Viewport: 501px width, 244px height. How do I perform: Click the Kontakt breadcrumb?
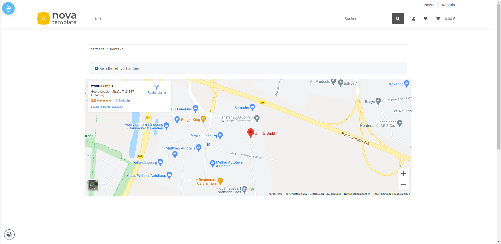pos(116,49)
